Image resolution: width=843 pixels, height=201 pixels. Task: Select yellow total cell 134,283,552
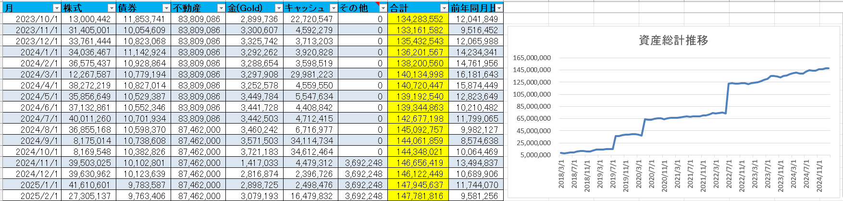(x=418, y=19)
